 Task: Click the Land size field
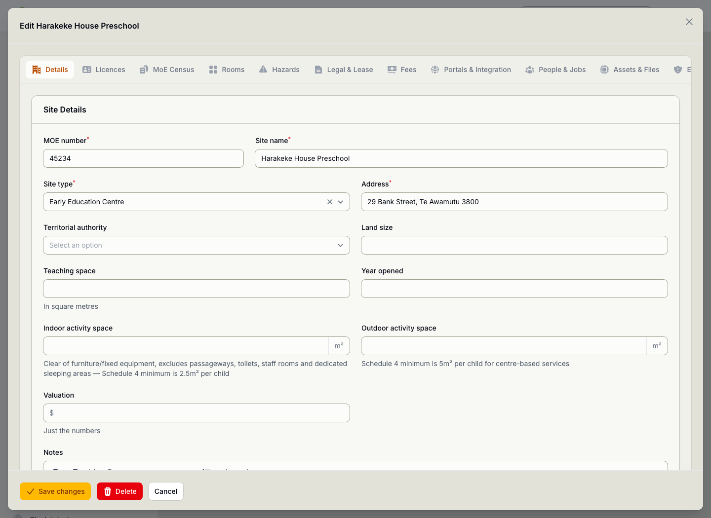pyautogui.click(x=514, y=245)
